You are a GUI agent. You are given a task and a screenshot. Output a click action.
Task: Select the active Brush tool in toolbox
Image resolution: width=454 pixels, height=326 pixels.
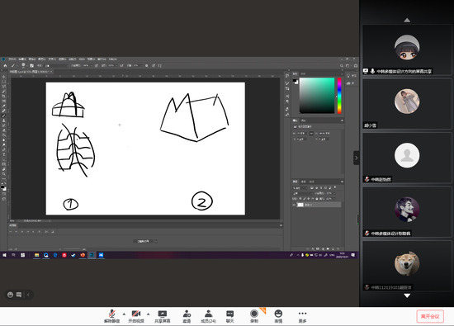coord(4,116)
